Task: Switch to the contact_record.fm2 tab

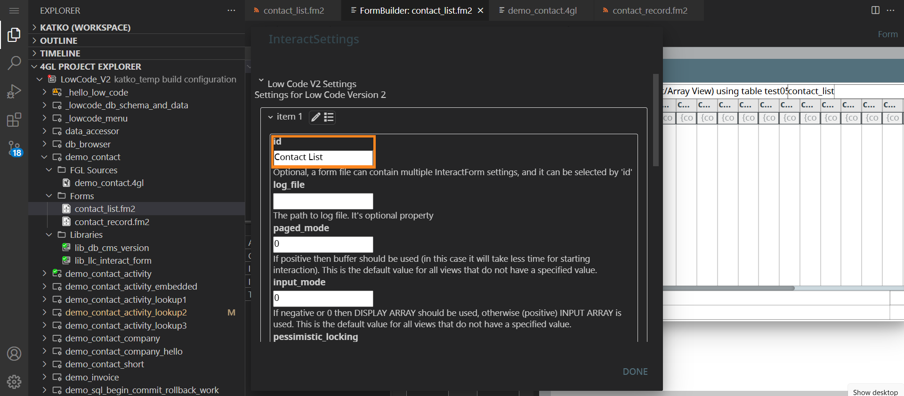Action: click(649, 10)
